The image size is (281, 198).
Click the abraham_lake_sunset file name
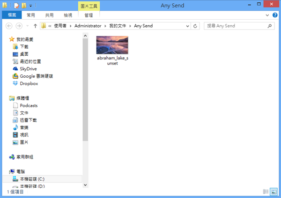pyautogui.click(x=112, y=60)
